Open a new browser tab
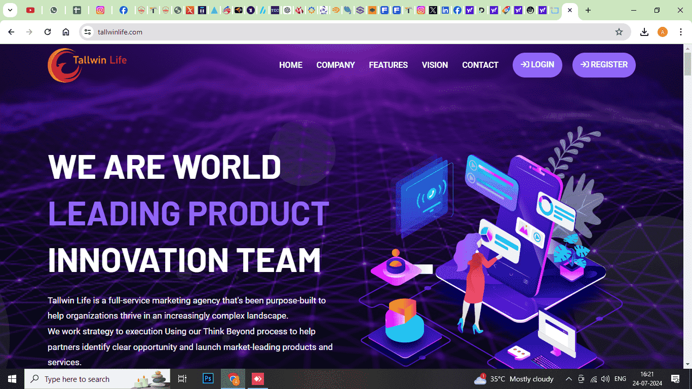This screenshot has height=389, width=692. click(x=588, y=10)
